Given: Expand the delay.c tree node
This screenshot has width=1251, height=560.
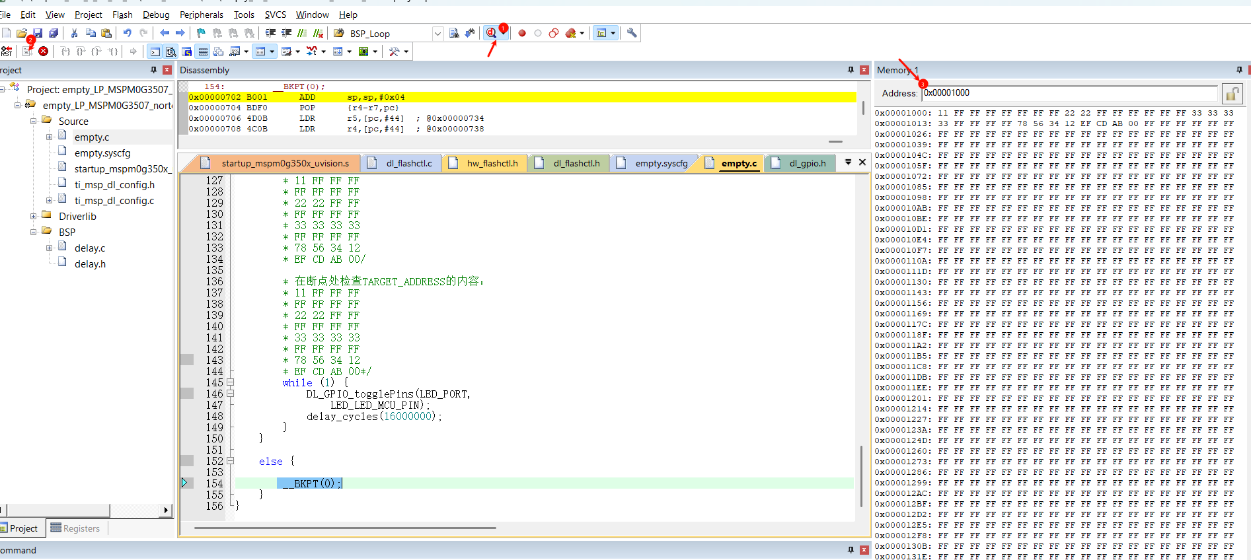Looking at the screenshot, I should [49, 248].
